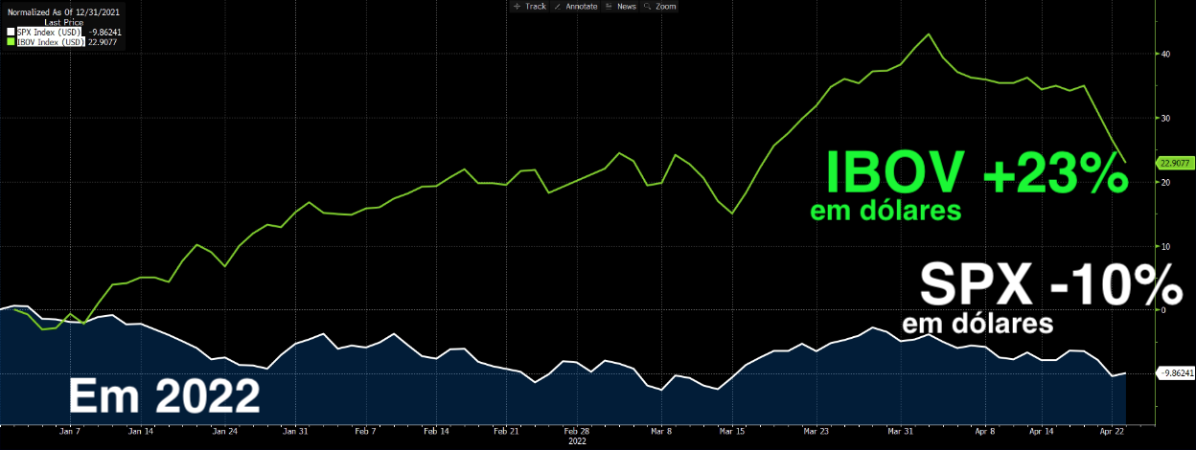Click the 22.9077 IBOV value tag on axis

(1174, 162)
